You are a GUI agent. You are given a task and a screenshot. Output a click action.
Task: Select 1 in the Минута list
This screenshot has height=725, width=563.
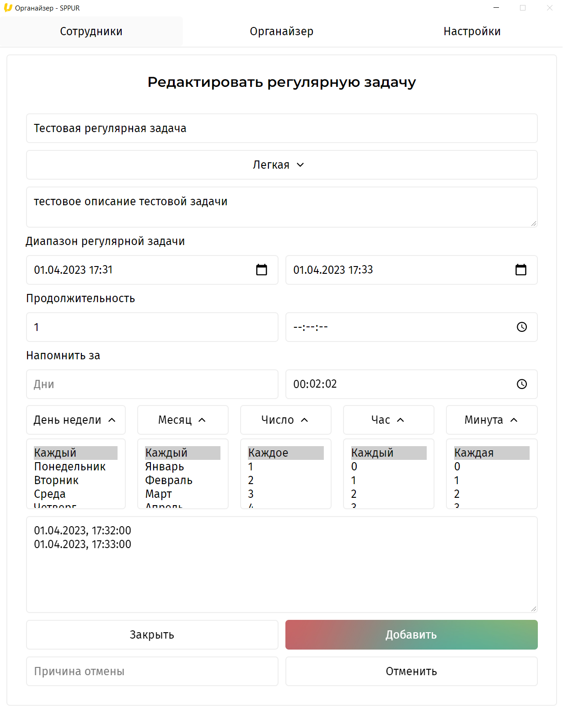click(x=492, y=480)
